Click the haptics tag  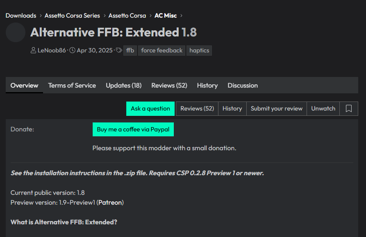[199, 50]
